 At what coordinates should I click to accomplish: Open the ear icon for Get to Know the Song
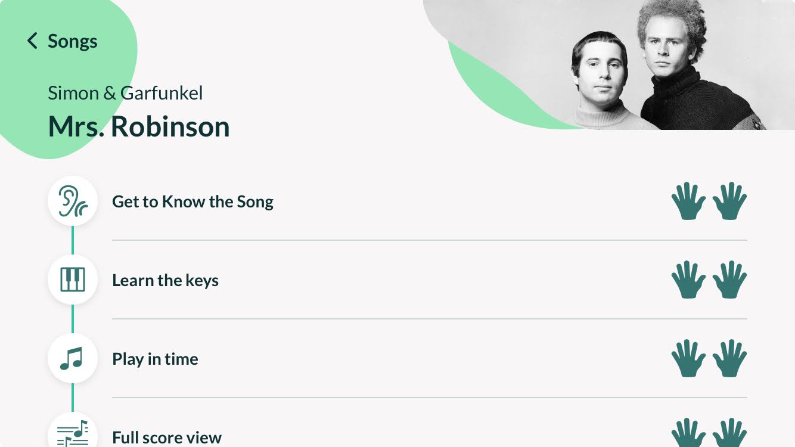[73, 201]
